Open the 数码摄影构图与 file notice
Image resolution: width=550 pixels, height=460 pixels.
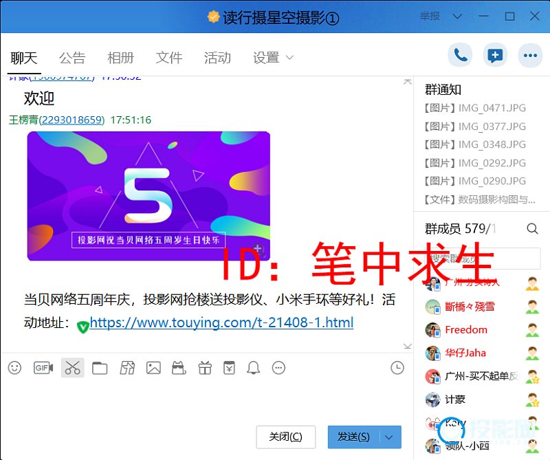[x=479, y=199]
